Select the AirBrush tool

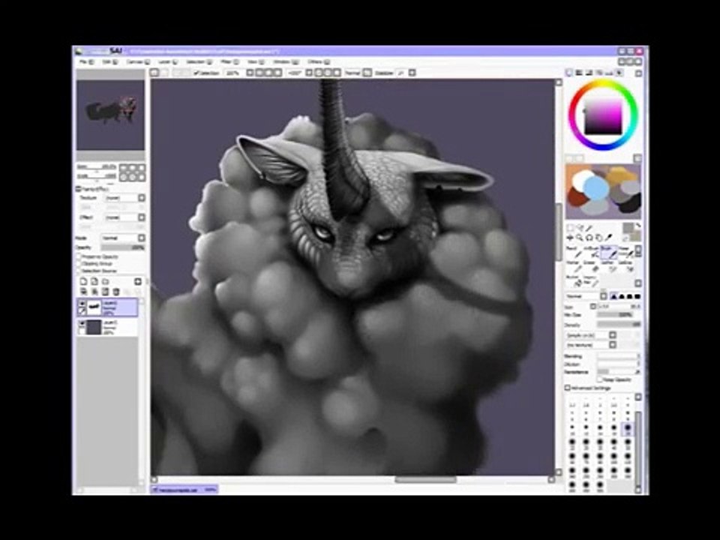coord(591,252)
